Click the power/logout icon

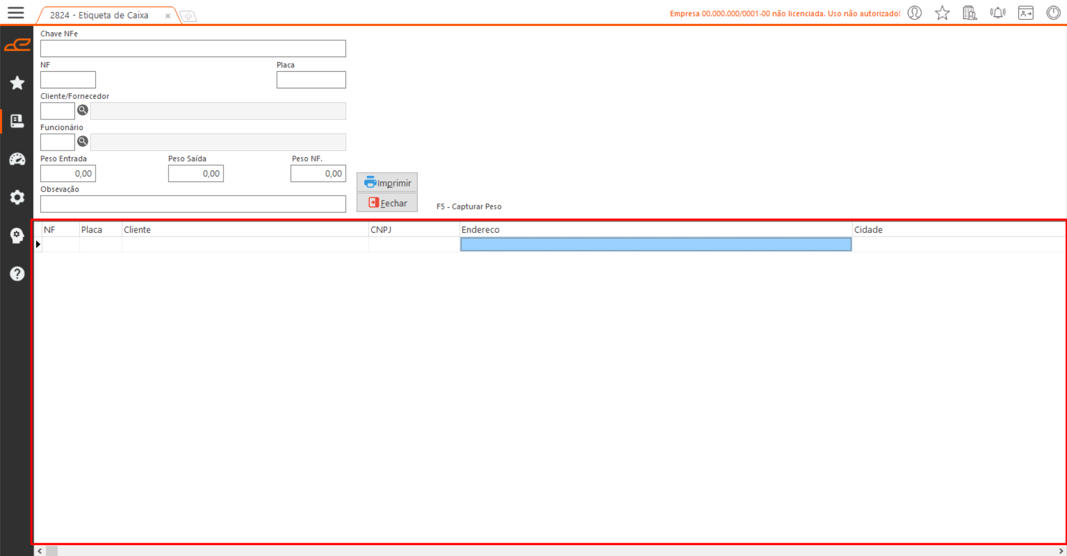click(x=1053, y=13)
